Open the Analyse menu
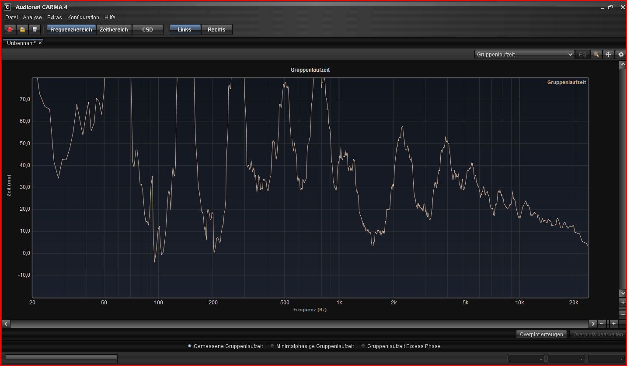This screenshot has width=627, height=366. click(32, 17)
